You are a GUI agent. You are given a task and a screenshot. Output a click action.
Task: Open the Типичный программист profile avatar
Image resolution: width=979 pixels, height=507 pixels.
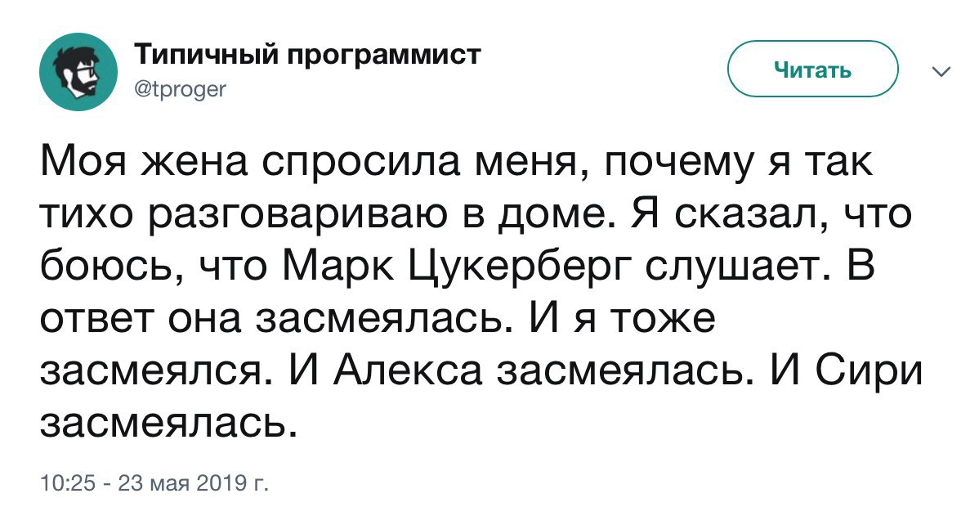pyautogui.click(x=78, y=72)
